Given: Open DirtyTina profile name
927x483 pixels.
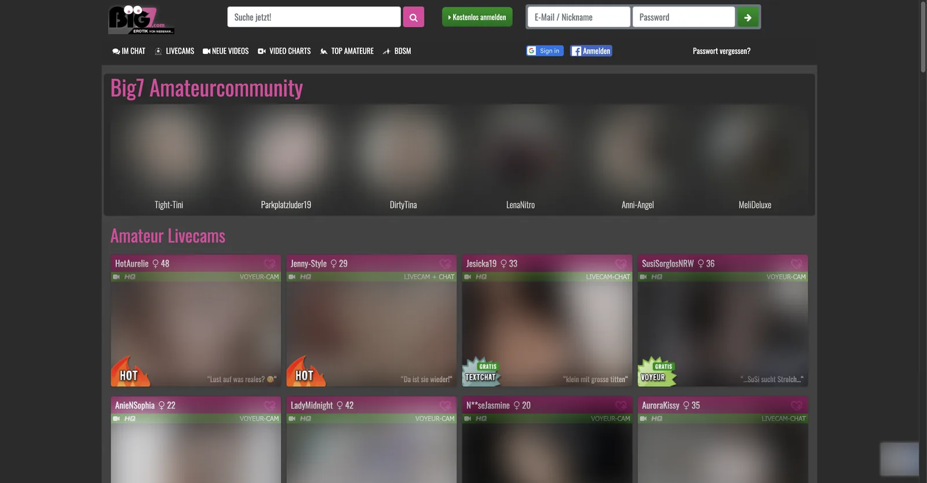Looking at the screenshot, I should click(403, 205).
